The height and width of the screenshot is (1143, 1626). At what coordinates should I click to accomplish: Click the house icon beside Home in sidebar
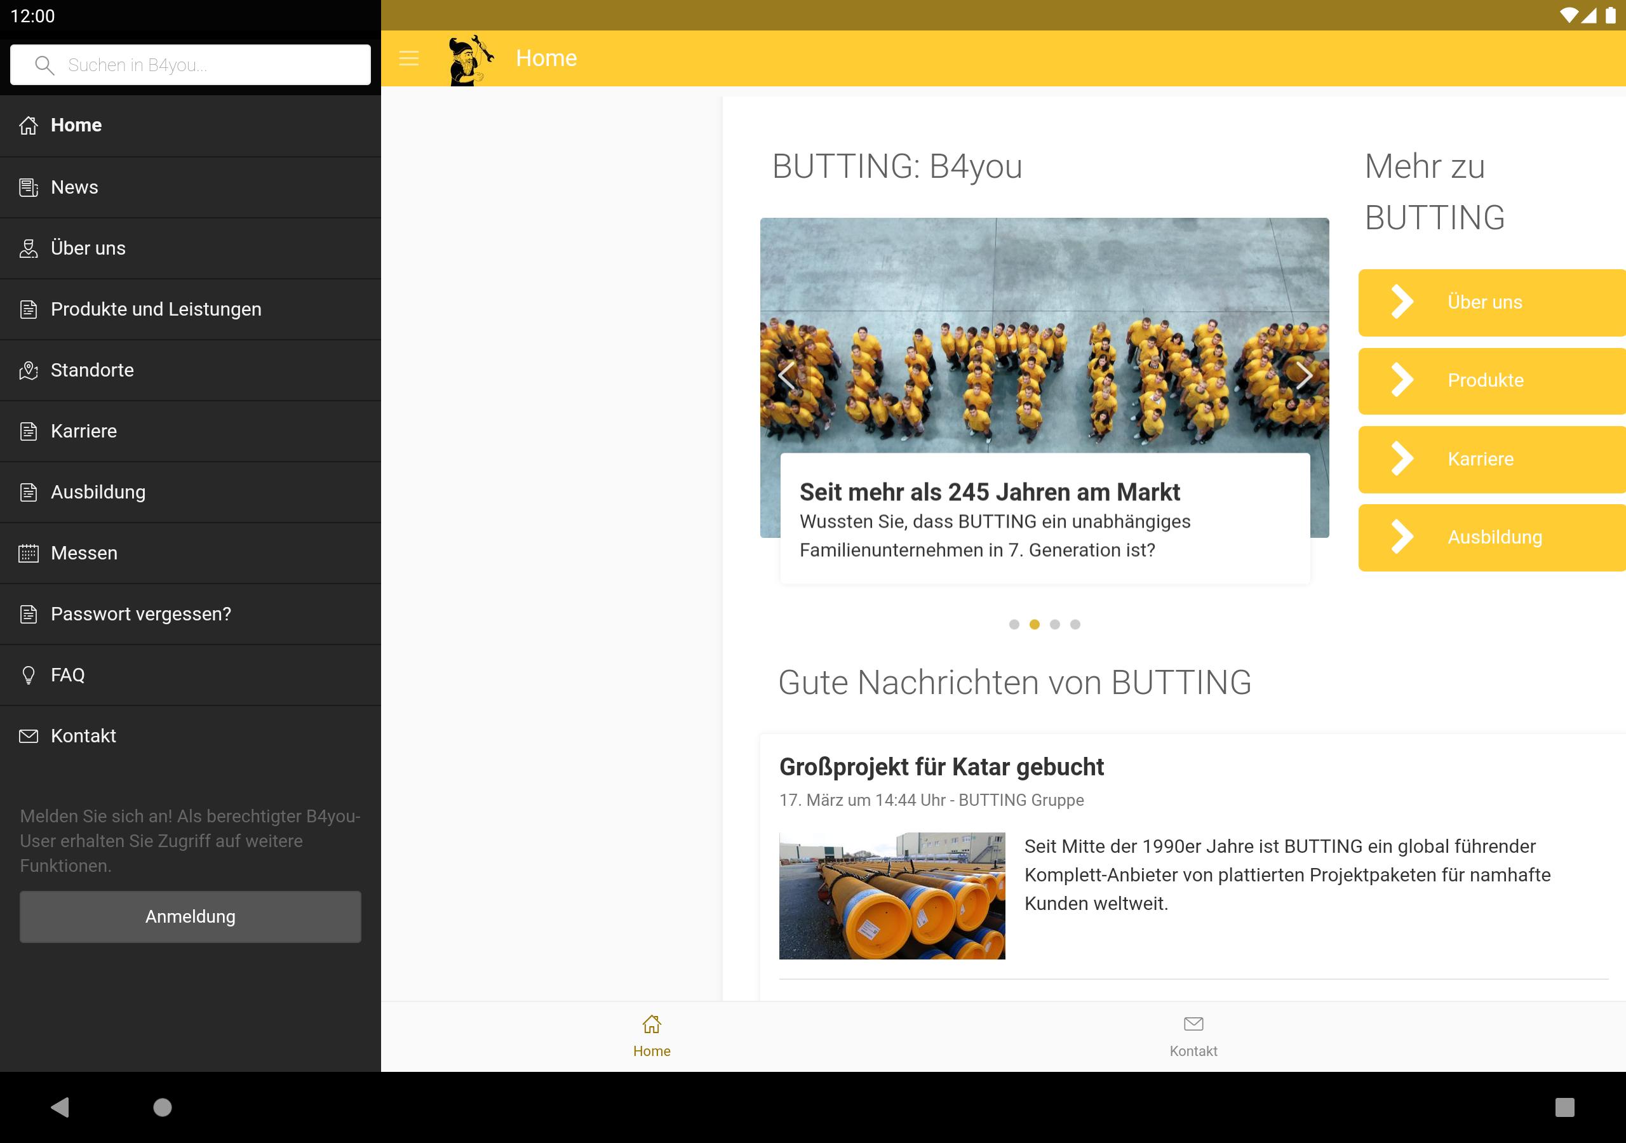[x=29, y=125]
